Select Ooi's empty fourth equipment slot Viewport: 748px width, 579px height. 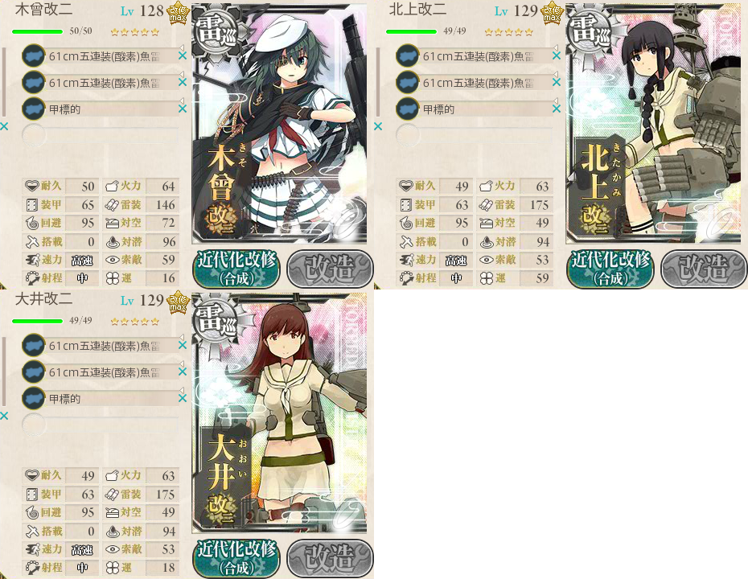[x=101, y=425]
